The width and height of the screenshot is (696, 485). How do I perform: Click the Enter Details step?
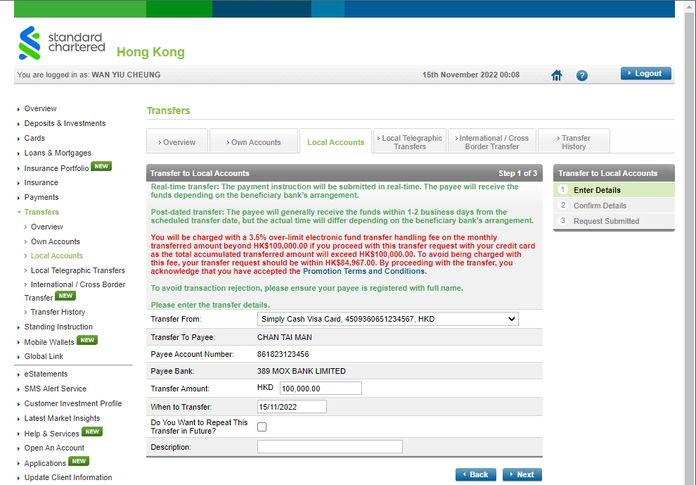[x=614, y=190]
